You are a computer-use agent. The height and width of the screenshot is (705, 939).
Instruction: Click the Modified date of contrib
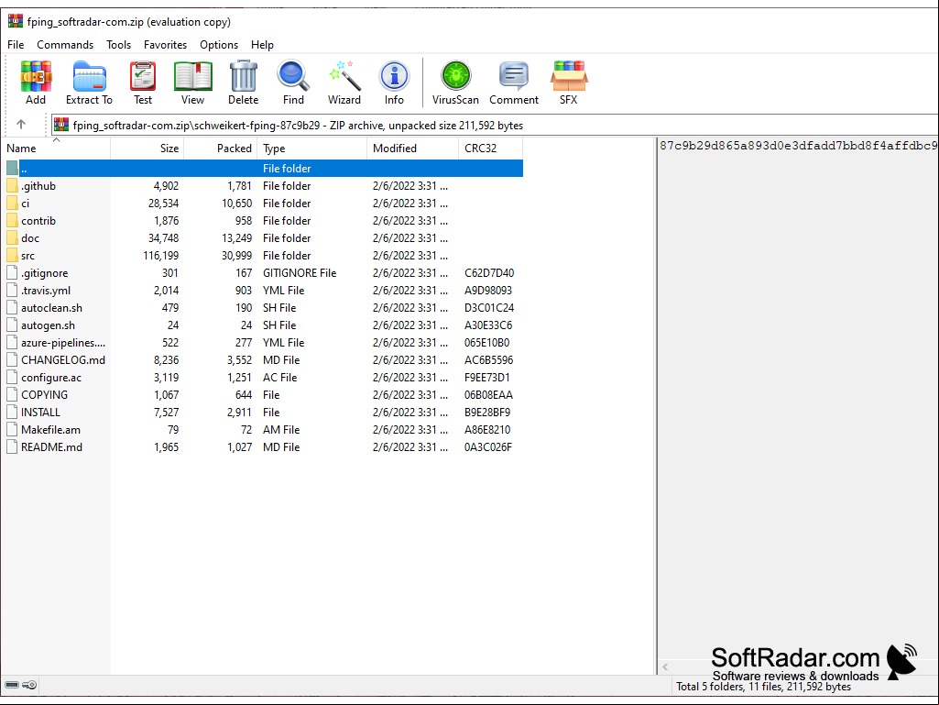(410, 221)
